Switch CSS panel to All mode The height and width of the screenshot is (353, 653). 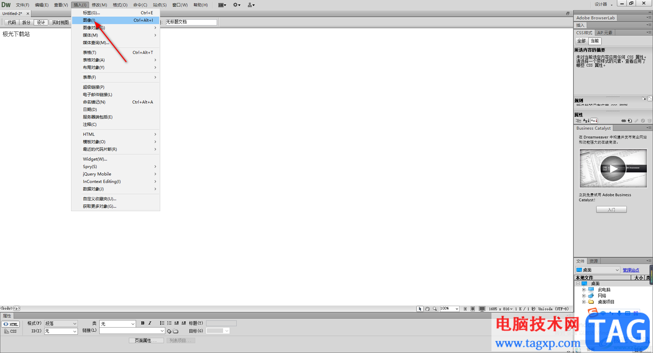click(x=581, y=41)
